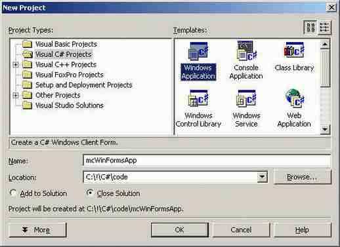The width and height of the screenshot is (340, 247).
Task: Click 'Create a C# Windows Client Form.' description
Action: pos(64,143)
